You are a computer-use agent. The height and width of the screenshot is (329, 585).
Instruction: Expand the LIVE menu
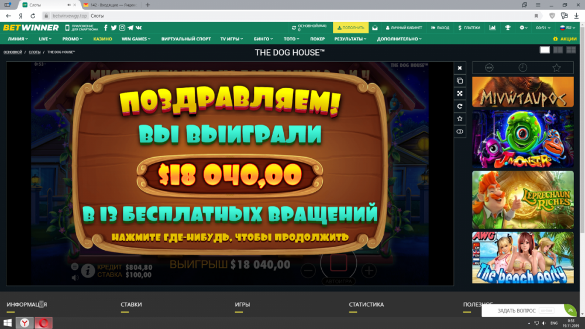(45, 39)
